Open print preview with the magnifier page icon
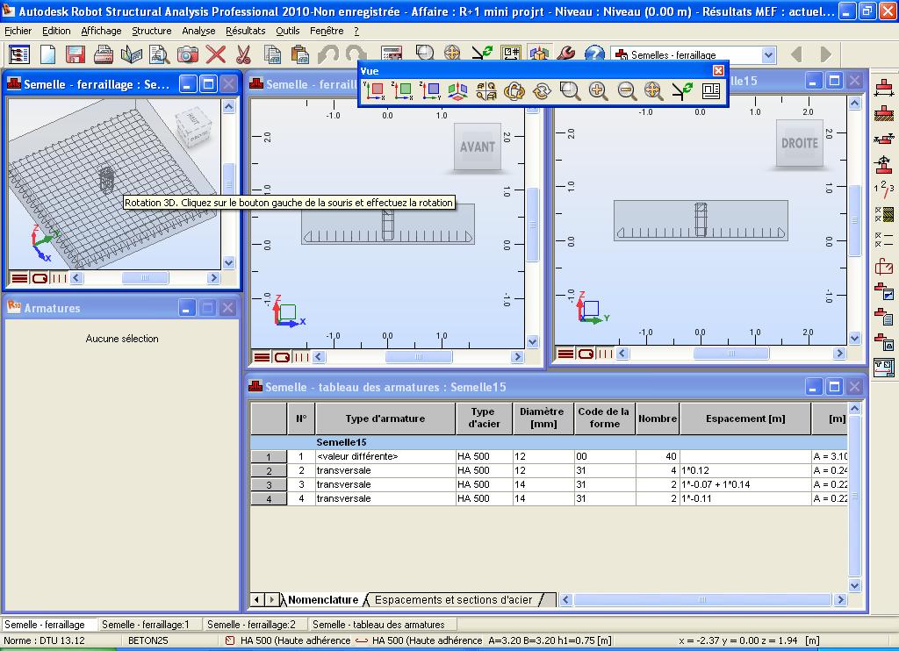The width and height of the screenshot is (899, 651). click(160, 54)
